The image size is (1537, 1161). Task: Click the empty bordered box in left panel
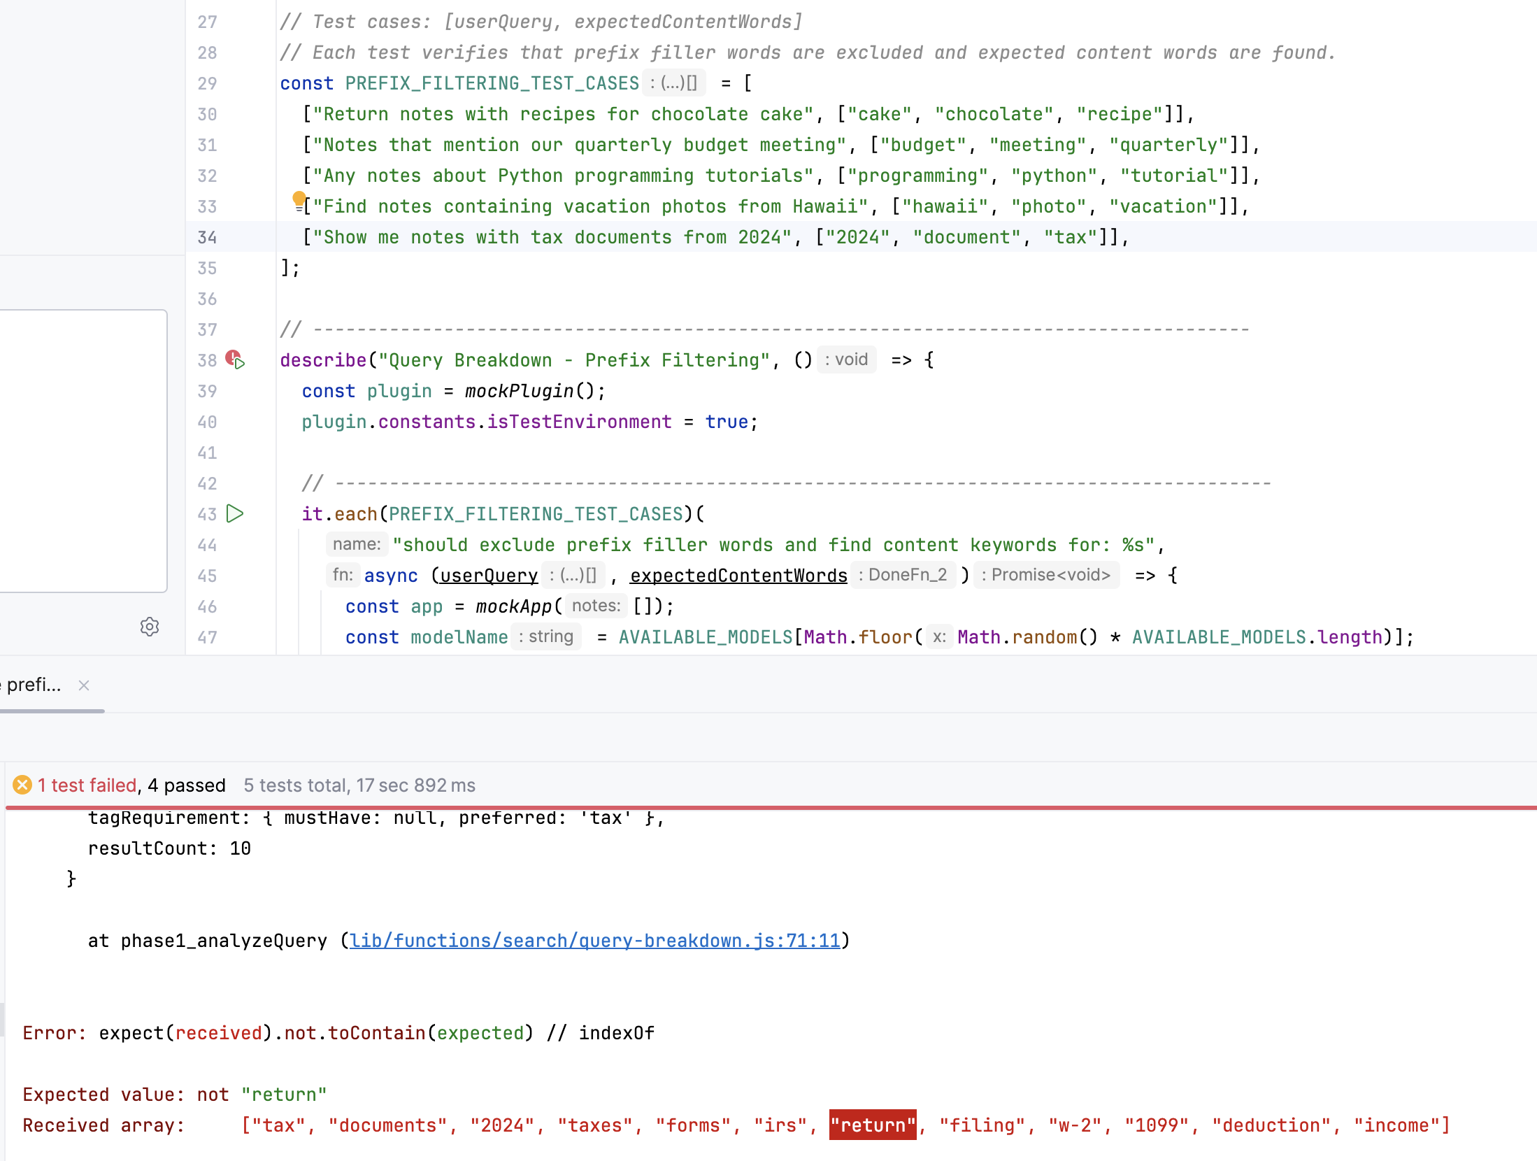(83, 450)
